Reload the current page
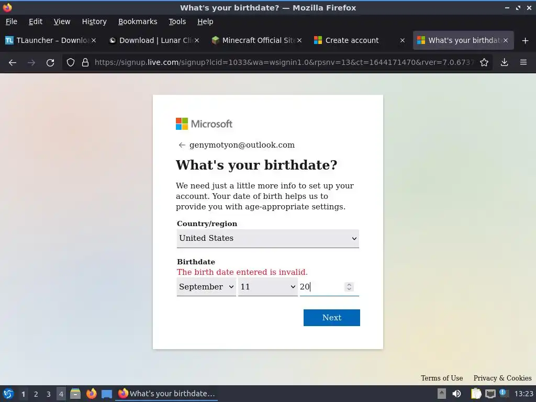 coord(50,63)
